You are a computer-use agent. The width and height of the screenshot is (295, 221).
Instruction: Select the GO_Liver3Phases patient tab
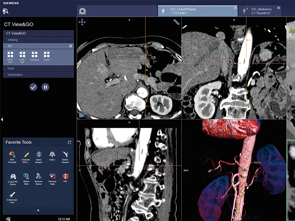[196, 11]
